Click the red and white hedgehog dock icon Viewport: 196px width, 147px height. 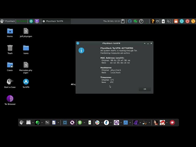click(162, 123)
